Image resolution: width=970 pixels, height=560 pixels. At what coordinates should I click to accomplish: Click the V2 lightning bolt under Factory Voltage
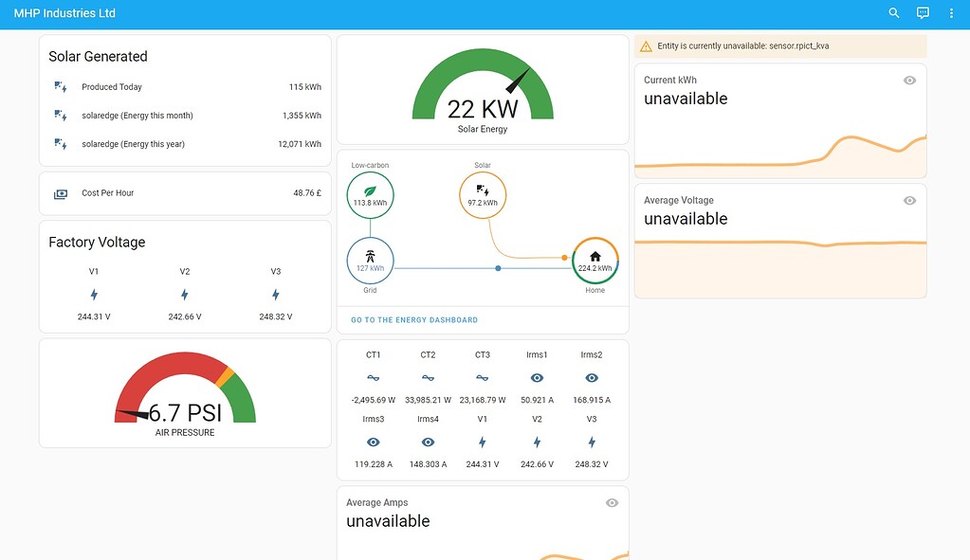point(185,295)
